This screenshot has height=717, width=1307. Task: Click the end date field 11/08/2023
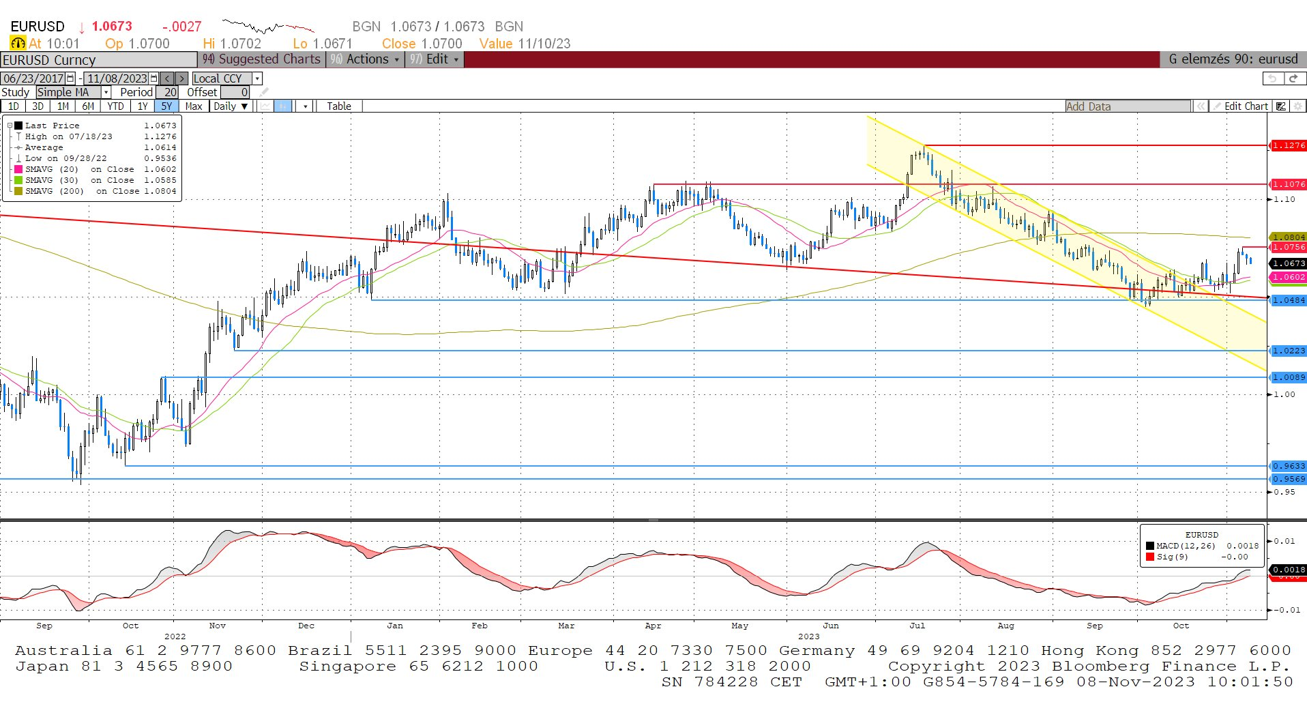coord(117,78)
